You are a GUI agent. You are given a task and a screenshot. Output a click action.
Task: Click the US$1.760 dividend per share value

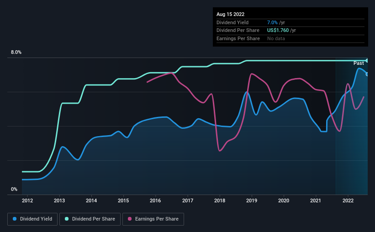click(x=278, y=31)
